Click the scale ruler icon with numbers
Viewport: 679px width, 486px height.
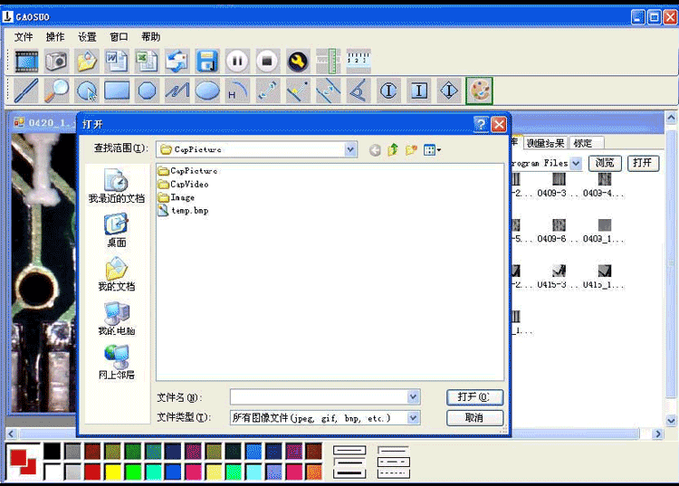click(x=359, y=60)
